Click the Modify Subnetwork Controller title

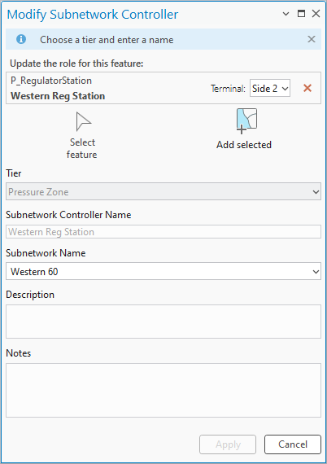93,15
